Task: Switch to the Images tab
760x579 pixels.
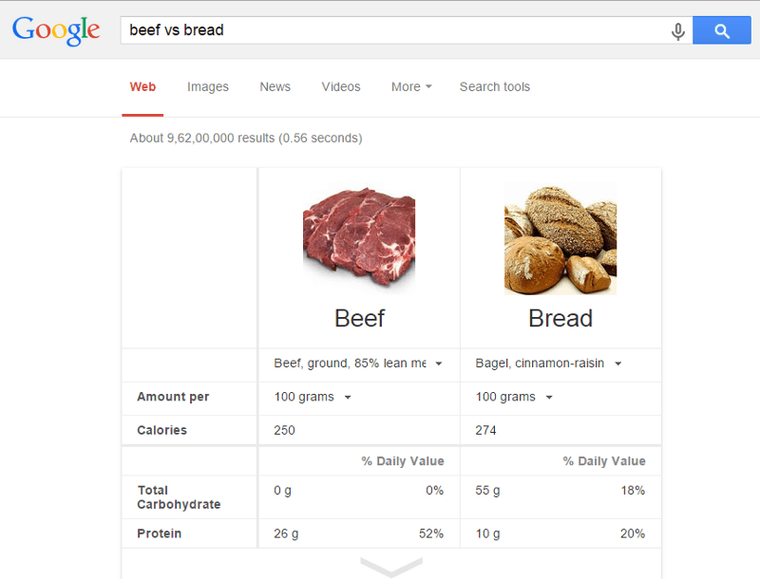Action: tap(208, 86)
